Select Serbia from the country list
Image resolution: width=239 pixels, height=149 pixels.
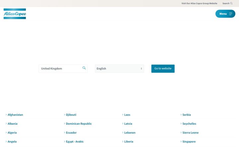pyautogui.click(x=187, y=115)
